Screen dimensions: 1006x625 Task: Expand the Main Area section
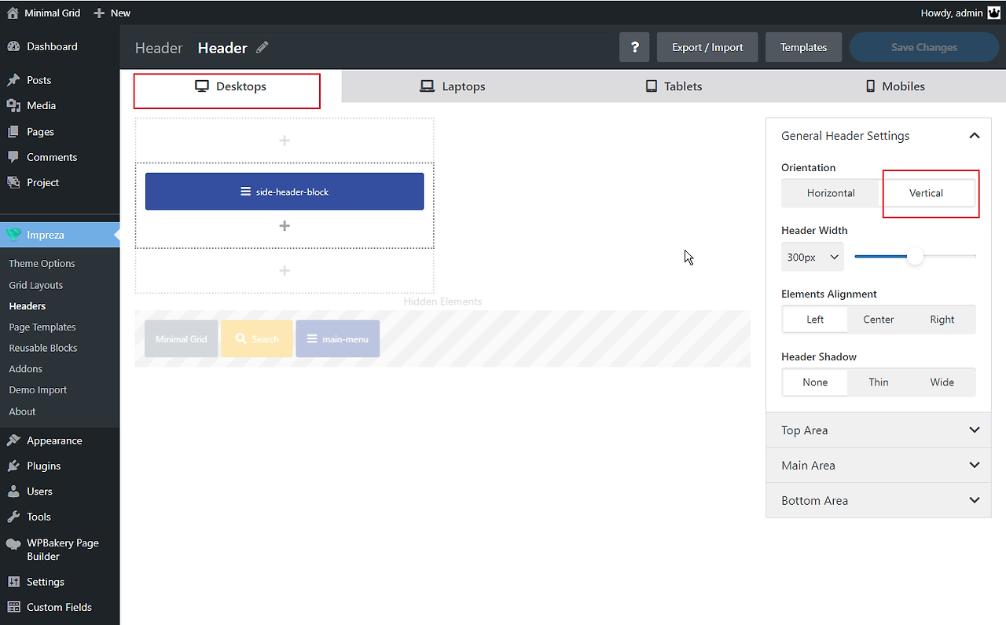coord(879,466)
